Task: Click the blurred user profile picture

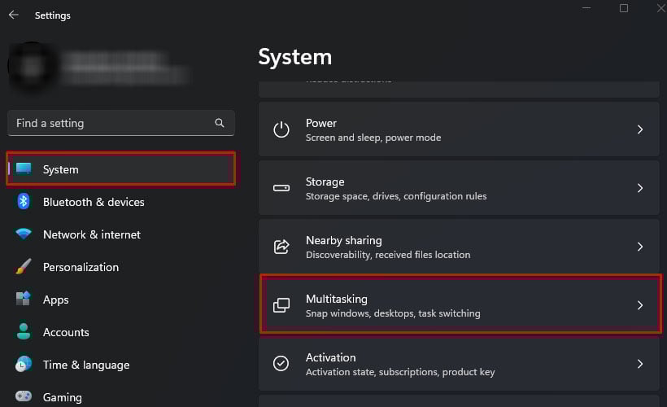Action: (x=33, y=65)
